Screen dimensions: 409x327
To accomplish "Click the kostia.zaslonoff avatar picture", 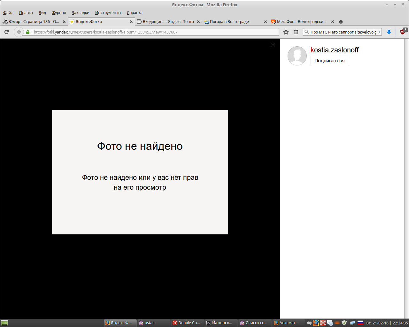I will click(297, 56).
